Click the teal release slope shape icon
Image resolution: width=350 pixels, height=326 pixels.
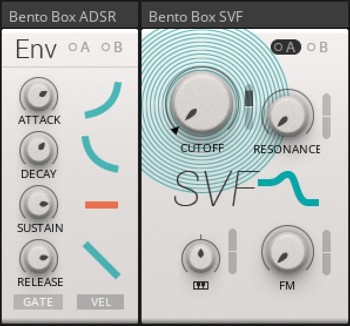102,260
